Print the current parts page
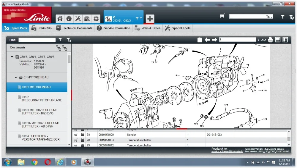The image size is (297, 168). coord(271,40)
